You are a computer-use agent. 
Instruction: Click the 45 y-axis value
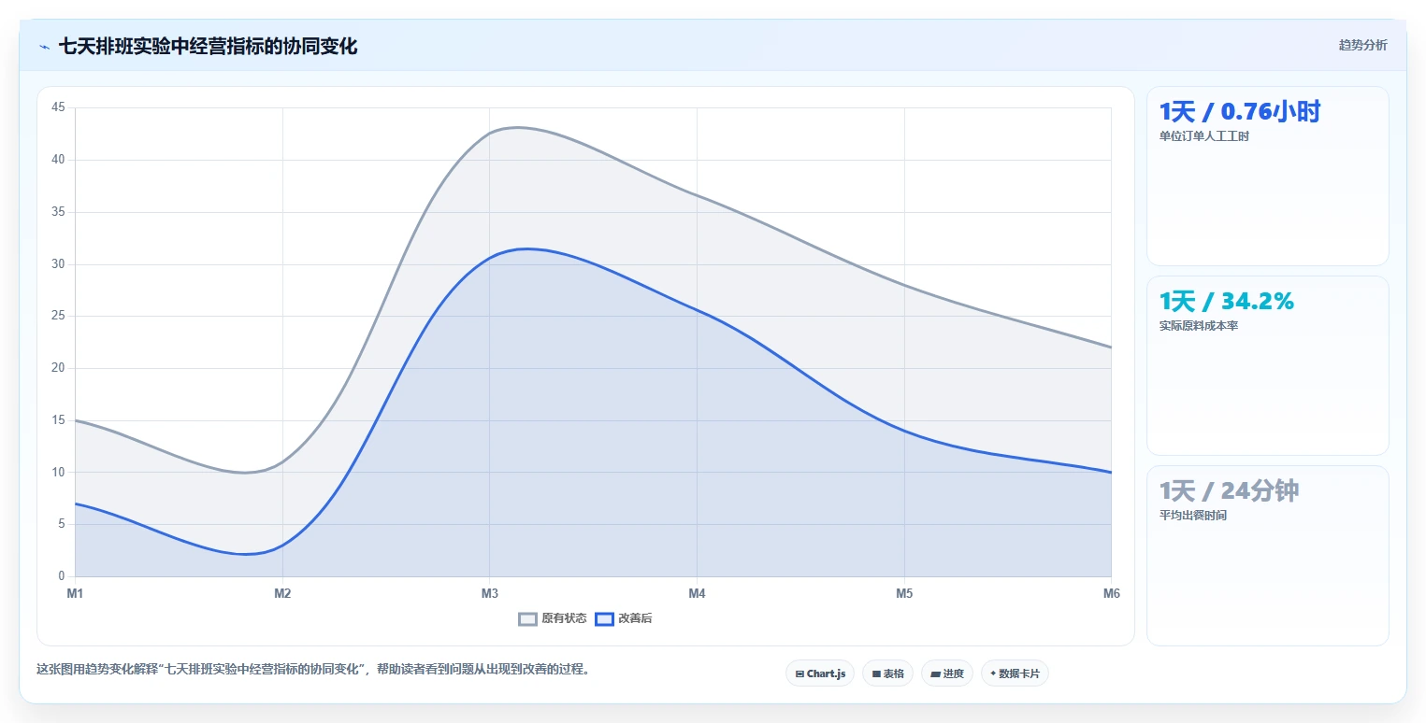(x=58, y=107)
